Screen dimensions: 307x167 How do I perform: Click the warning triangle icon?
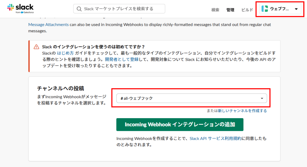coord(36,47)
